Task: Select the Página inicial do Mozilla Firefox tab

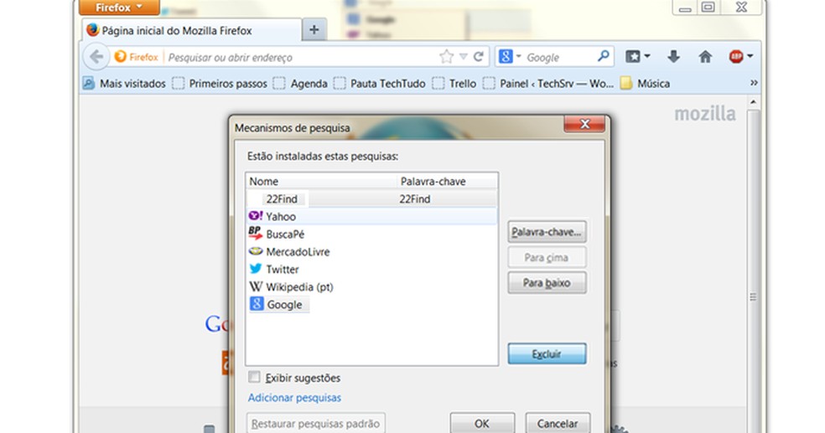Action: (192, 30)
